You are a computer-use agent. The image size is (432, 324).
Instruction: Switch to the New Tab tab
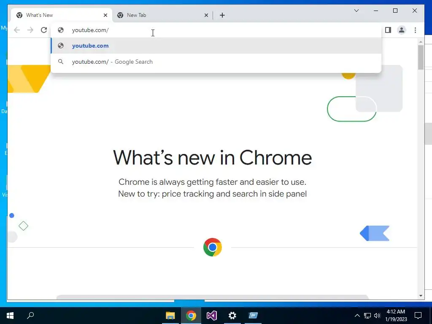point(162,15)
